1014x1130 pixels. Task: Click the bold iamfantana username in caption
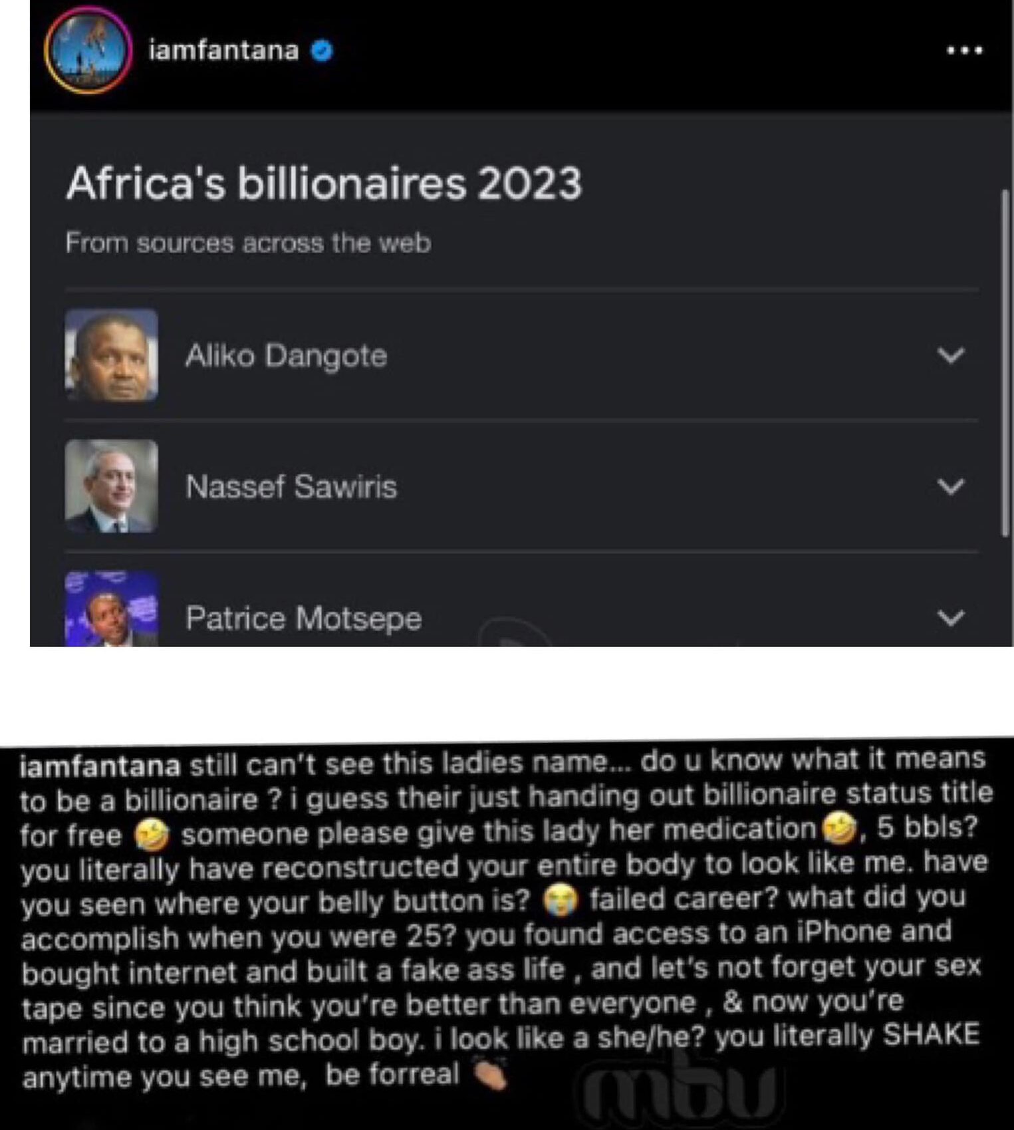(x=100, y=766)
